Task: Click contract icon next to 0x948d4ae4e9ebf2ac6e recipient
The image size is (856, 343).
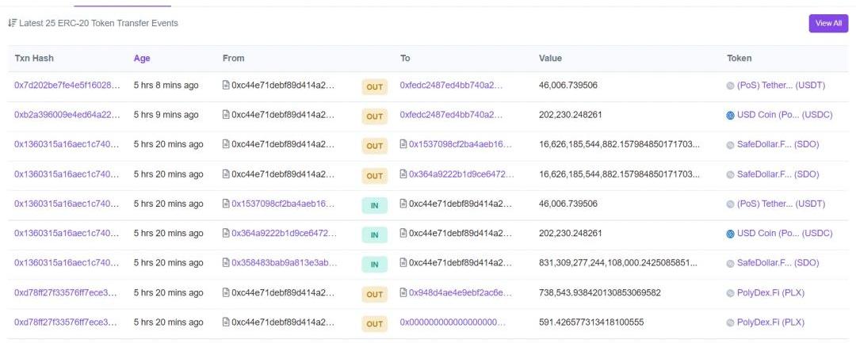Action: pos(403,293)
